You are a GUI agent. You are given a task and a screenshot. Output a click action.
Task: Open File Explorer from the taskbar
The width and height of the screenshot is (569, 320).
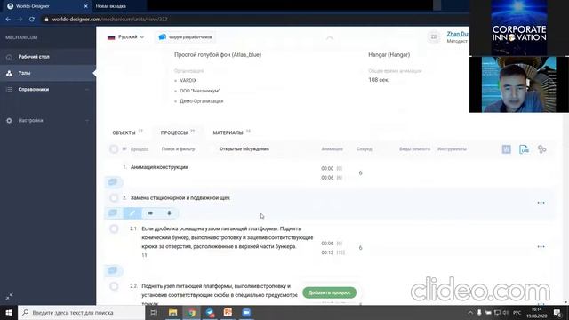(x=173, y=312)
